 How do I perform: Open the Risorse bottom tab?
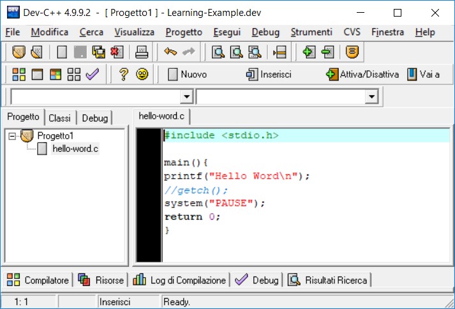tap(101, 280)
